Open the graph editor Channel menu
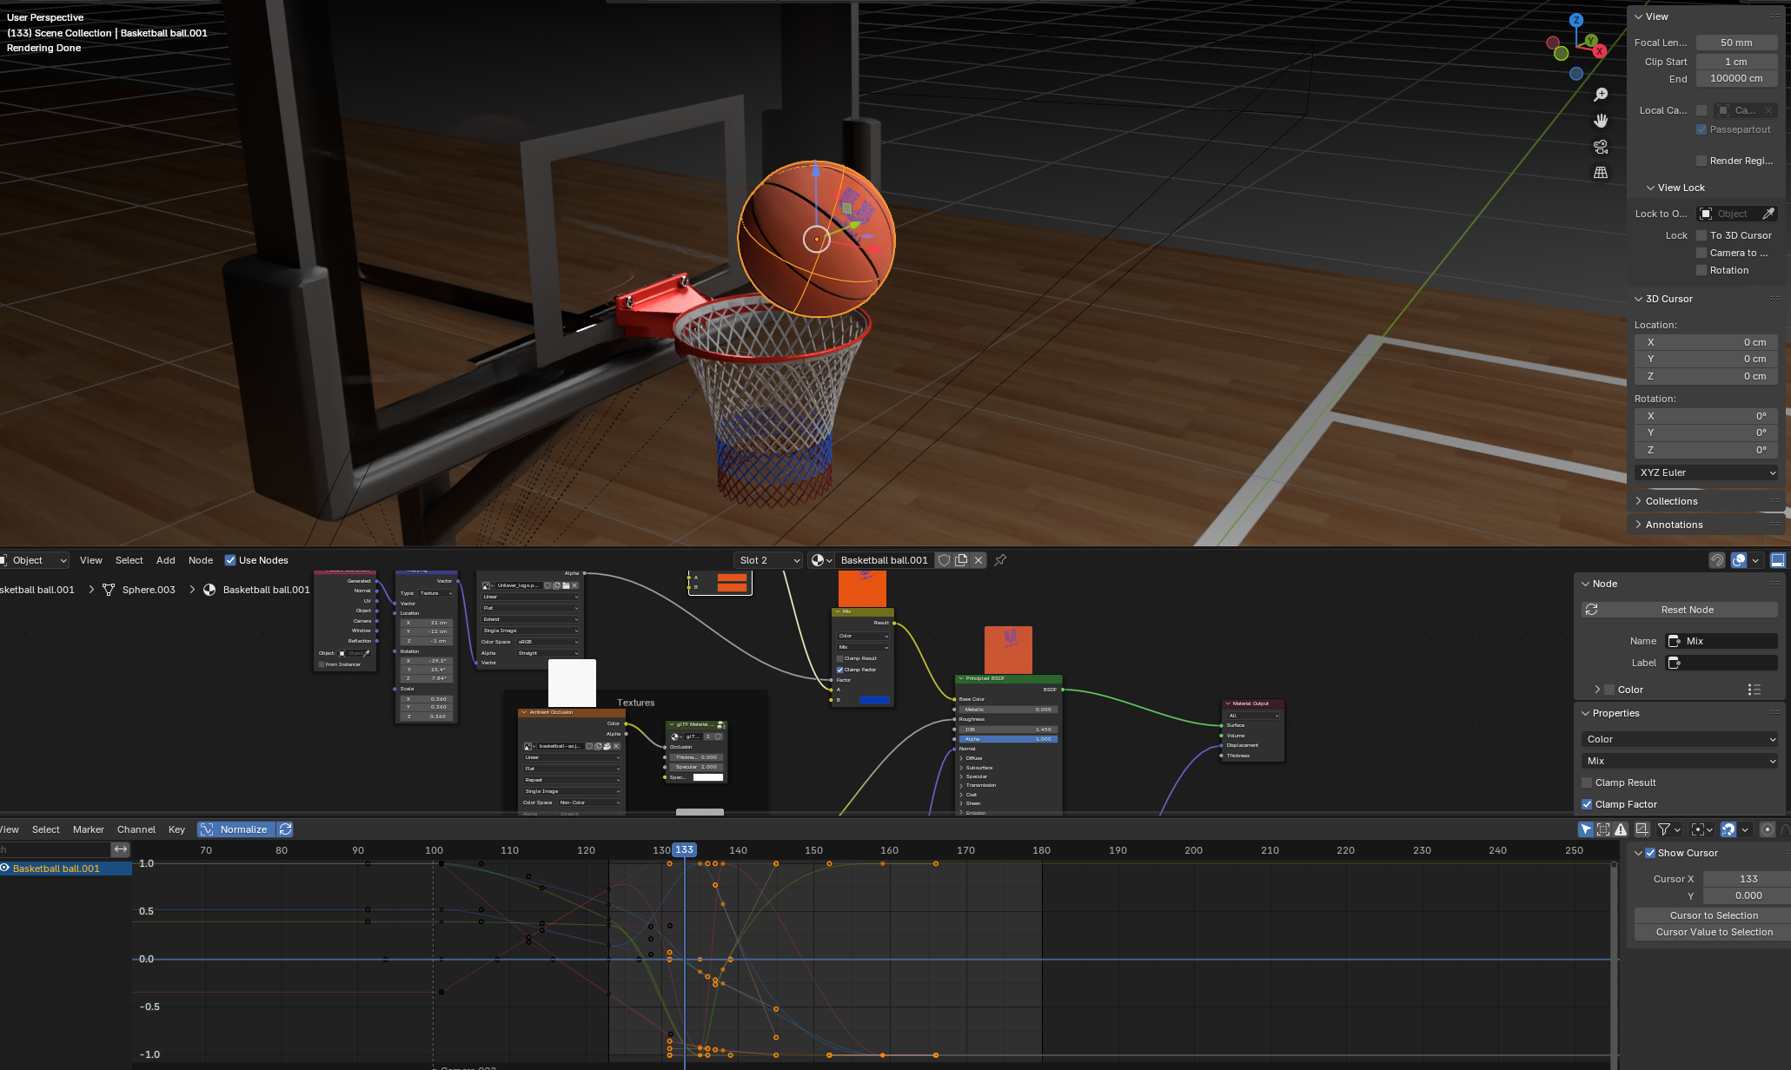 pyautogui.click(x=136, y=829)
